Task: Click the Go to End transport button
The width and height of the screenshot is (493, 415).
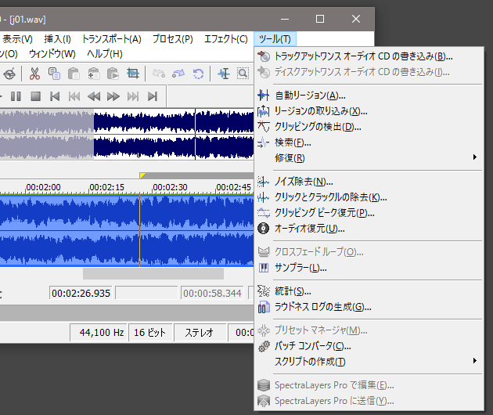Action: [153, 96]
